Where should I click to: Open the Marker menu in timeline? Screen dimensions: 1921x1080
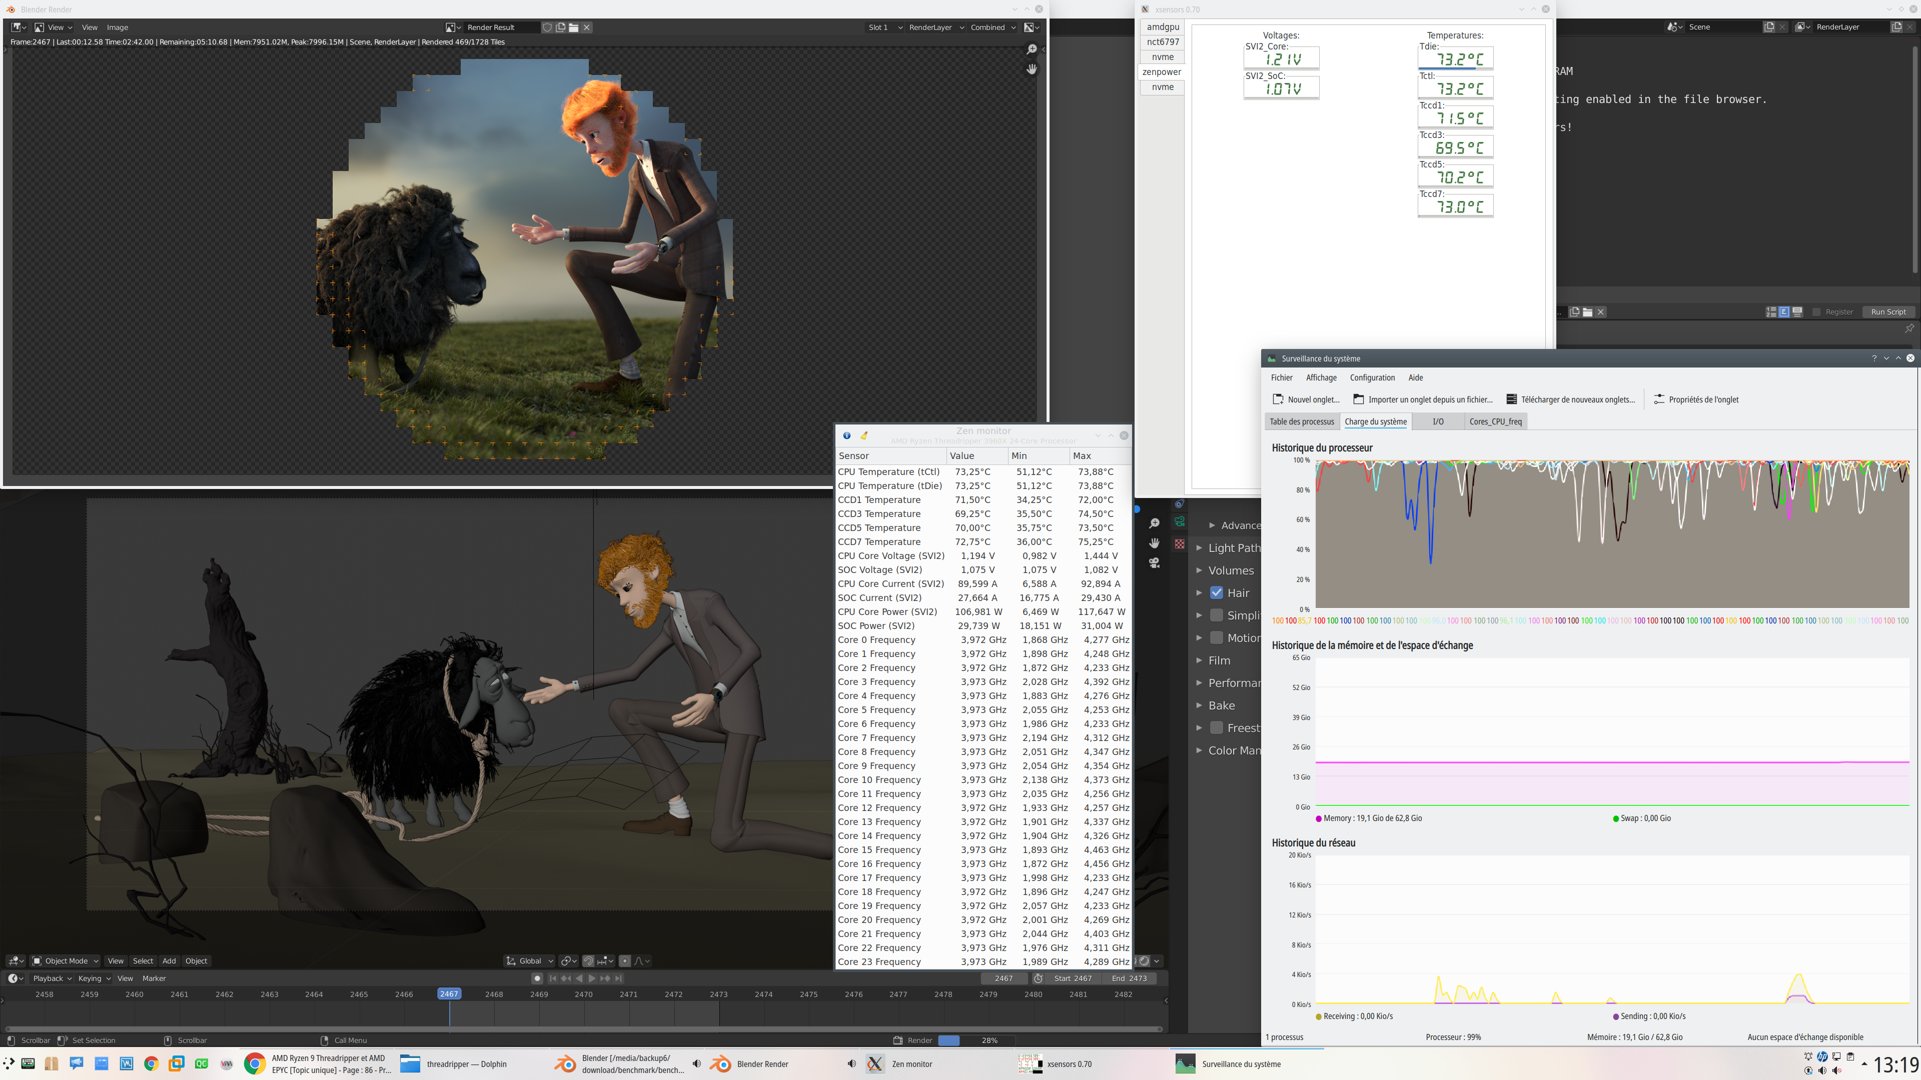[x=154, y=978]
